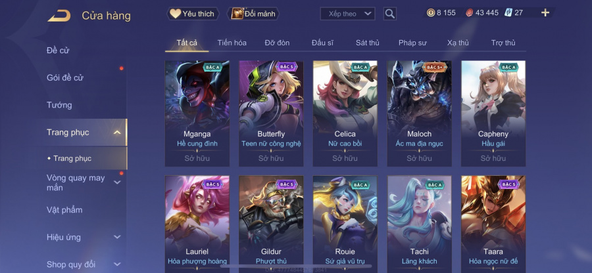Switch to the Sát thủ tab
This screenshot has width=592, height=273.
point(367,43)
